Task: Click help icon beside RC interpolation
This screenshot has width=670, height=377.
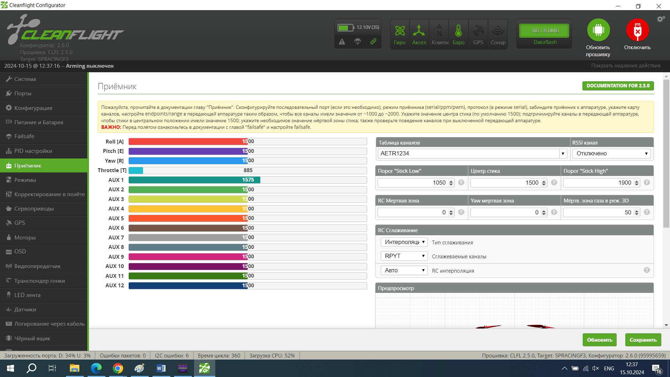Action: 647,270
